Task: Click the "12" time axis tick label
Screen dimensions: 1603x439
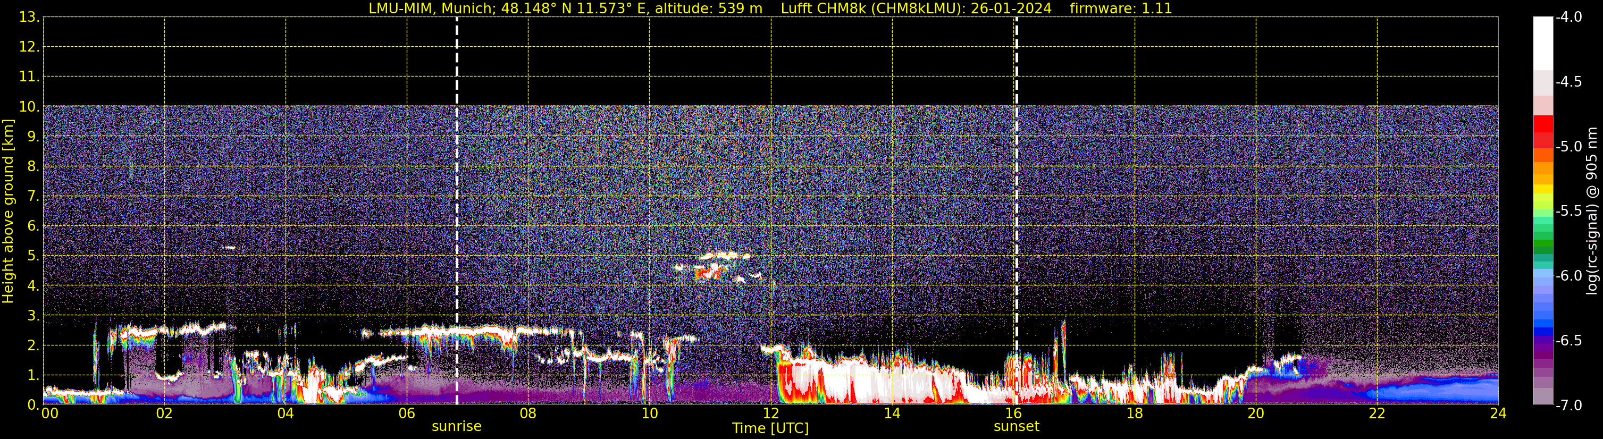Action: click(x=771, y=413)
